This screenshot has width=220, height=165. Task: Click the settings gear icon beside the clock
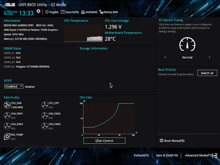click(38, 11)
